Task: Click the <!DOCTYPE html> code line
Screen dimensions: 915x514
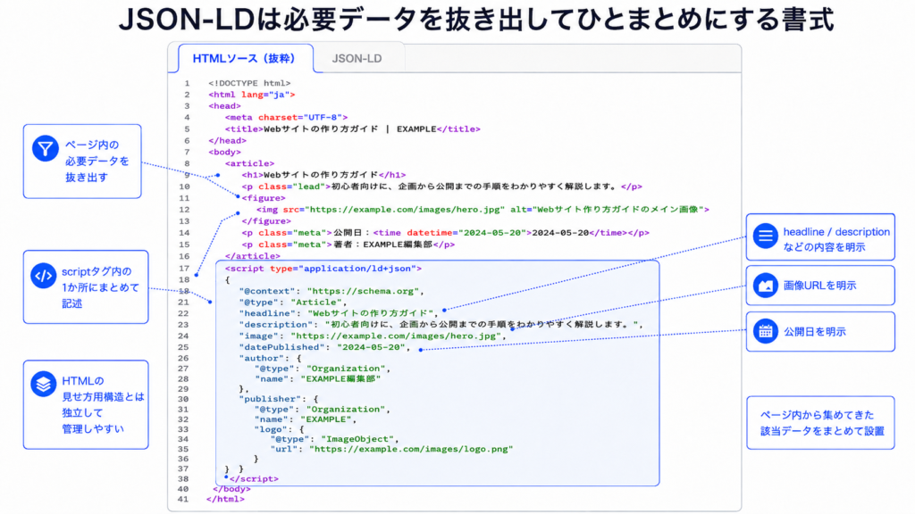Action: pyautogui.click(x=249, y=83)
